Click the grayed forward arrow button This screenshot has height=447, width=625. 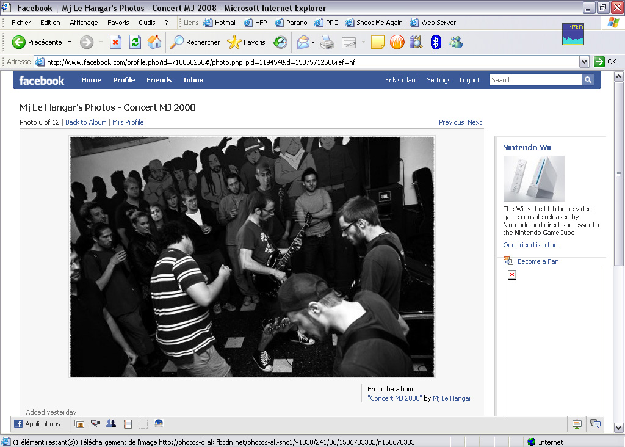click(87, 42)
